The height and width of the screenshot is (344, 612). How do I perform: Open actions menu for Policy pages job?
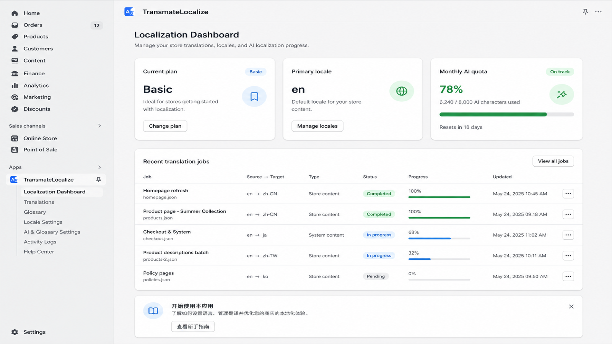[568, 276]
